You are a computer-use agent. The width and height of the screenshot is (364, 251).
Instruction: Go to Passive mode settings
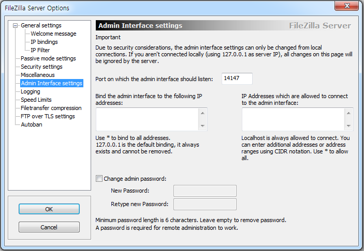pos(48,58)
